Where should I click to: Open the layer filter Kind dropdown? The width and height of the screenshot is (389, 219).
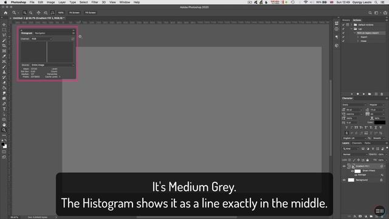[x=351, y=148]
